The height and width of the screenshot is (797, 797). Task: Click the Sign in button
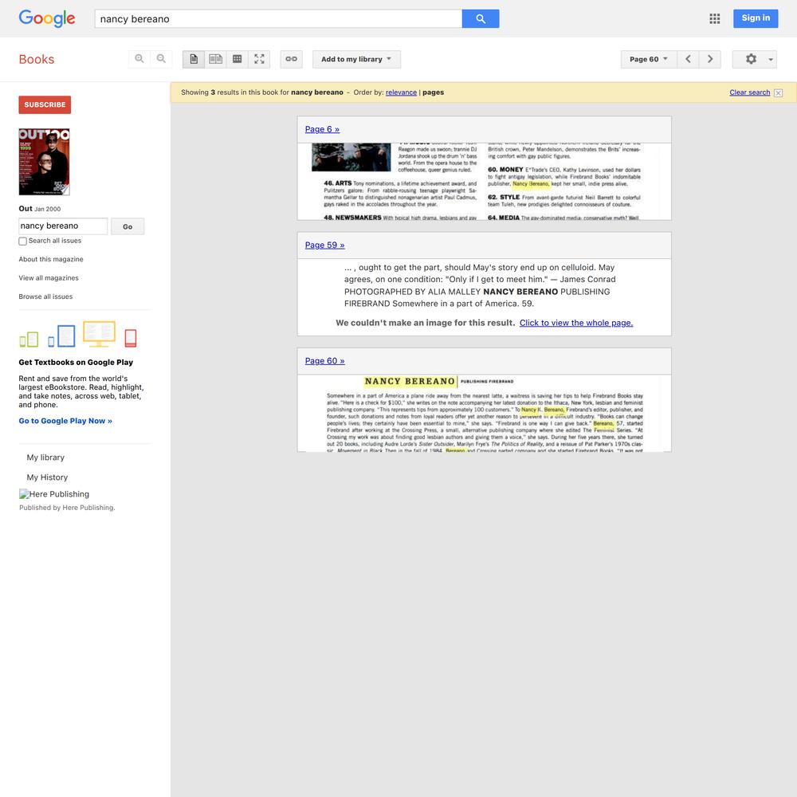(756, 18)
